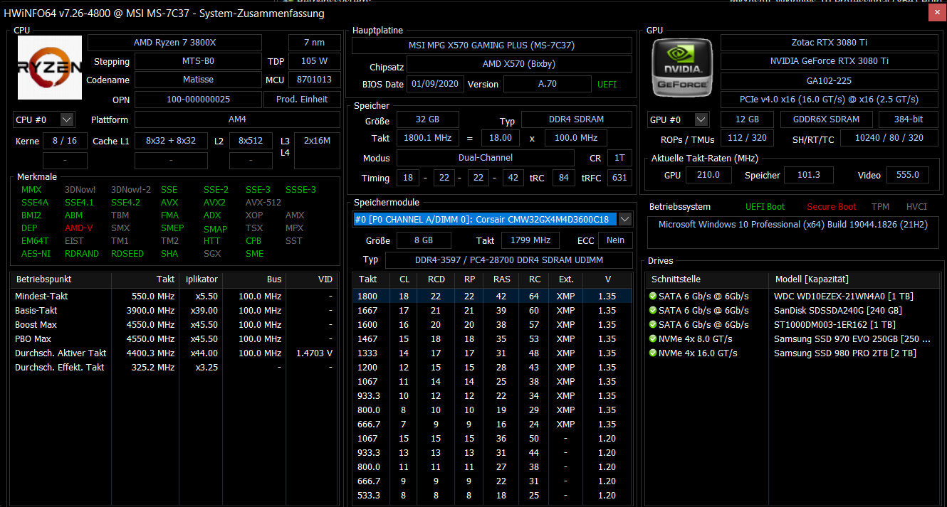The height and width of the screenshot is (507, 947).
Task: Open the CPU #0 selector dropdown
Action: pos(67,119)
